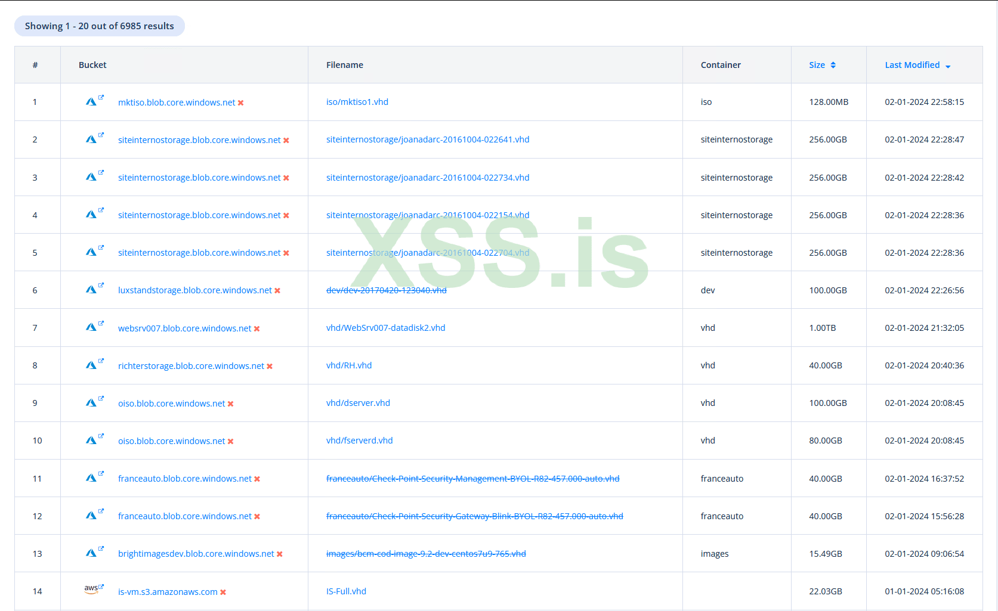Click the Azure icon in row 11

pyautogui.click(x=91, y=477)
